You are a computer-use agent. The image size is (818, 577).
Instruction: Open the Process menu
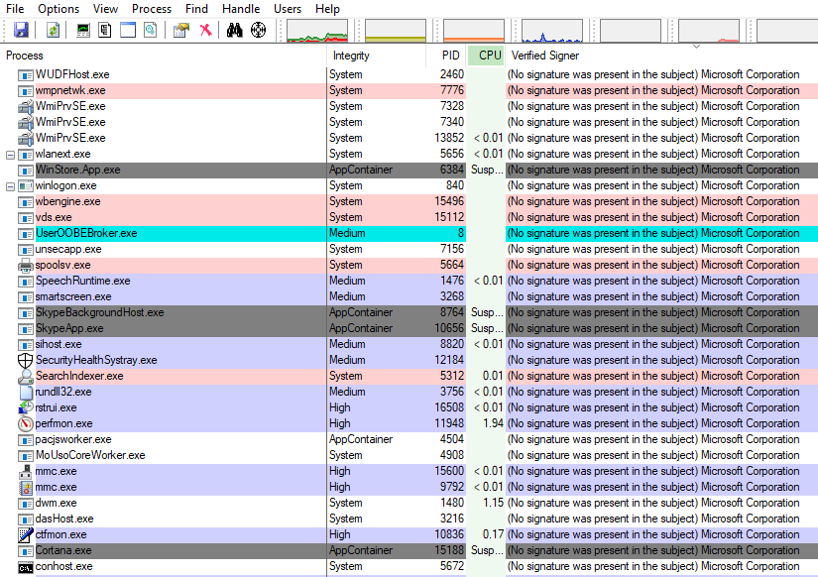pyautogui.click(x=152, y=9)
